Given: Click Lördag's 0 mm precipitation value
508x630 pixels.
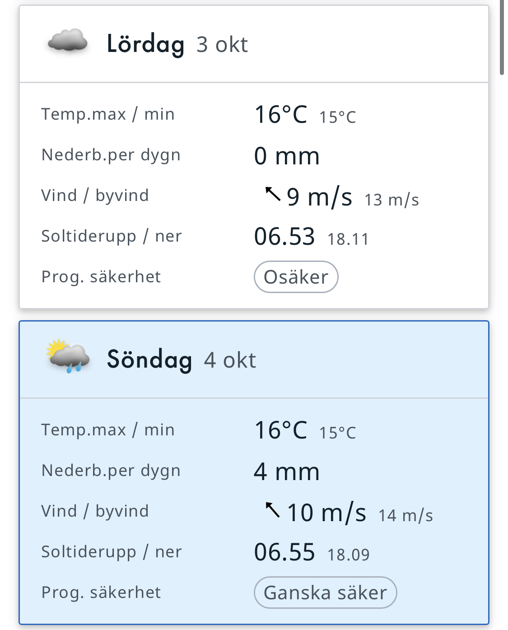Looking at the screenshot, I should (287, 156).
